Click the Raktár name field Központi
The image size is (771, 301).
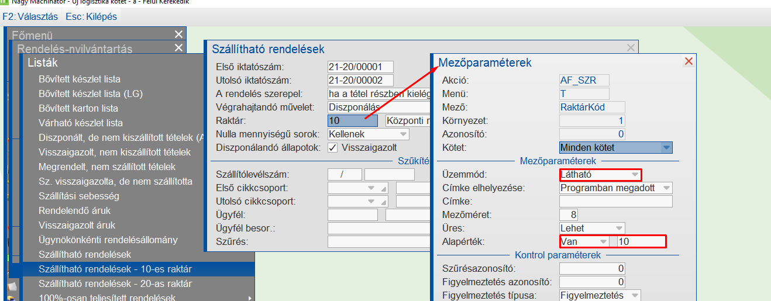point(408,121)
